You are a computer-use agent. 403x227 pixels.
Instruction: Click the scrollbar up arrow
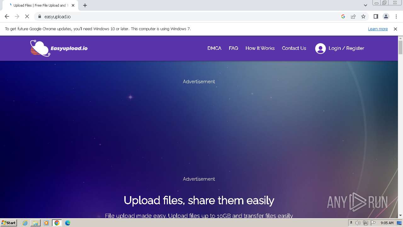coord(400,38)
